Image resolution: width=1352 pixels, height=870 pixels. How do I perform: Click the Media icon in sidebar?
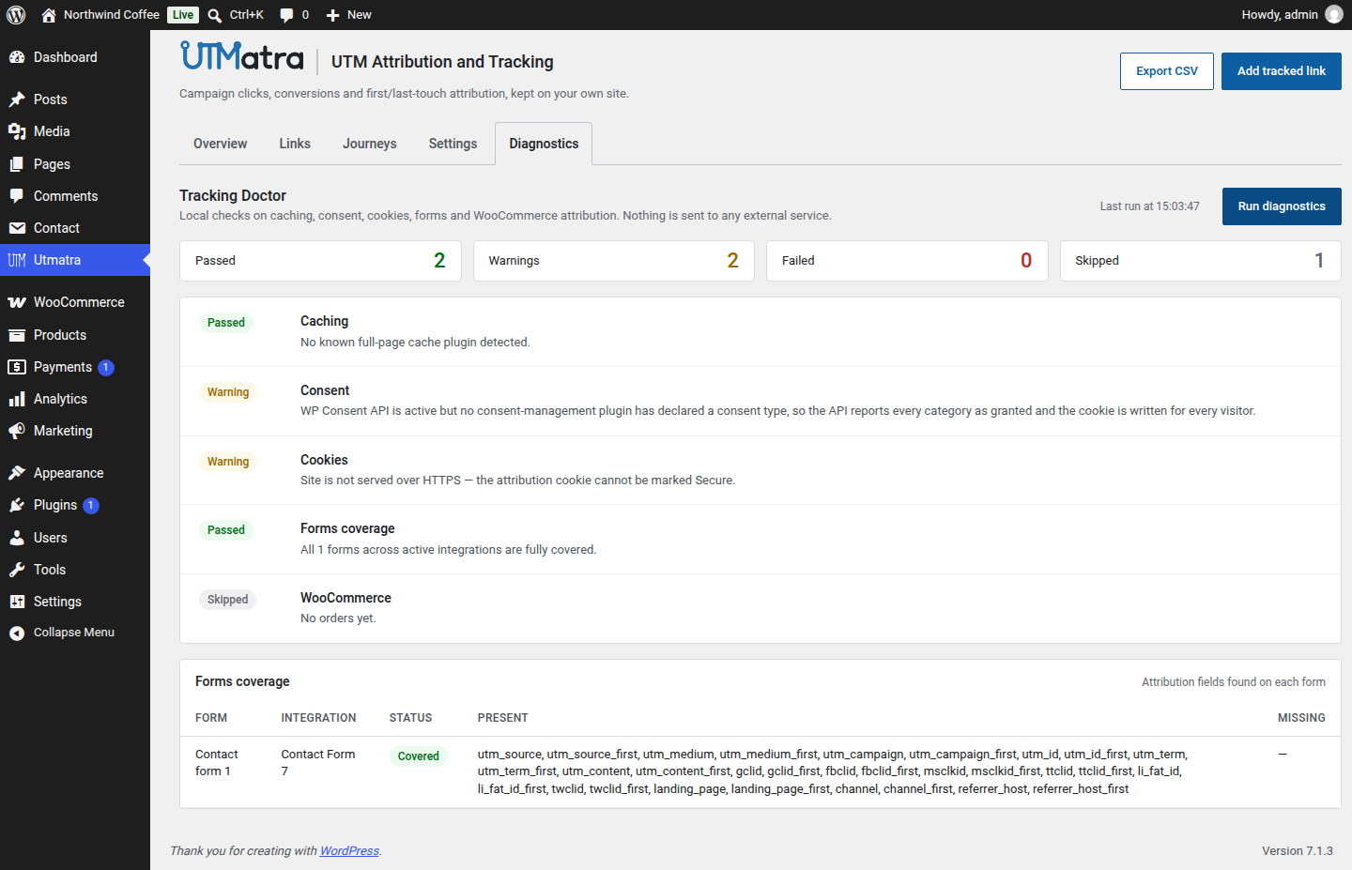click(17, 131)
